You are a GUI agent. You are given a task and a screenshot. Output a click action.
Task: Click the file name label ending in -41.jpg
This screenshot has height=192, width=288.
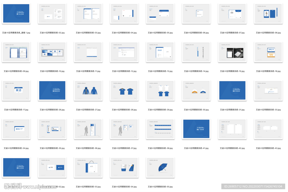196,148
